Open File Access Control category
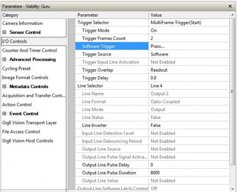 point(21,132)
